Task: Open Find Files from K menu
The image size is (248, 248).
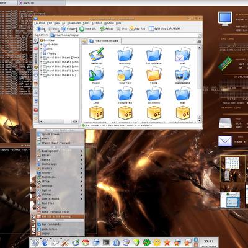Action: click(x=60, y=203)
